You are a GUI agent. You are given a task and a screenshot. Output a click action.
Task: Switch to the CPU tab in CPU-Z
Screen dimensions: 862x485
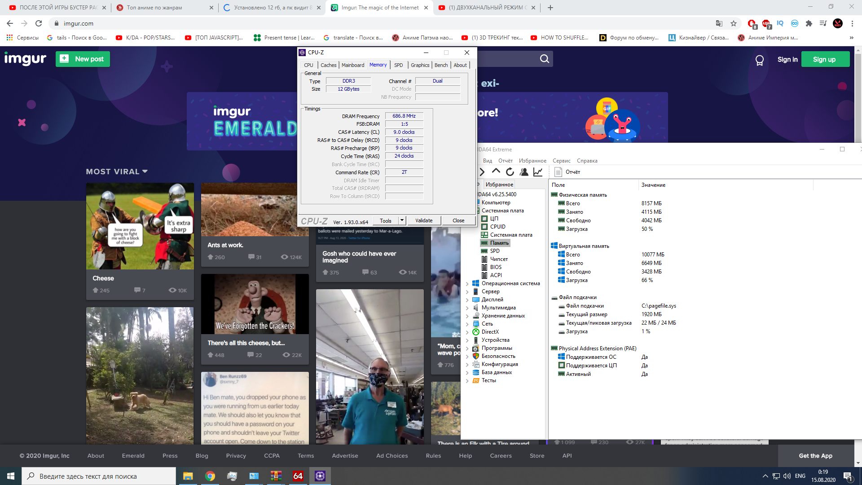(x=308, y=65)
